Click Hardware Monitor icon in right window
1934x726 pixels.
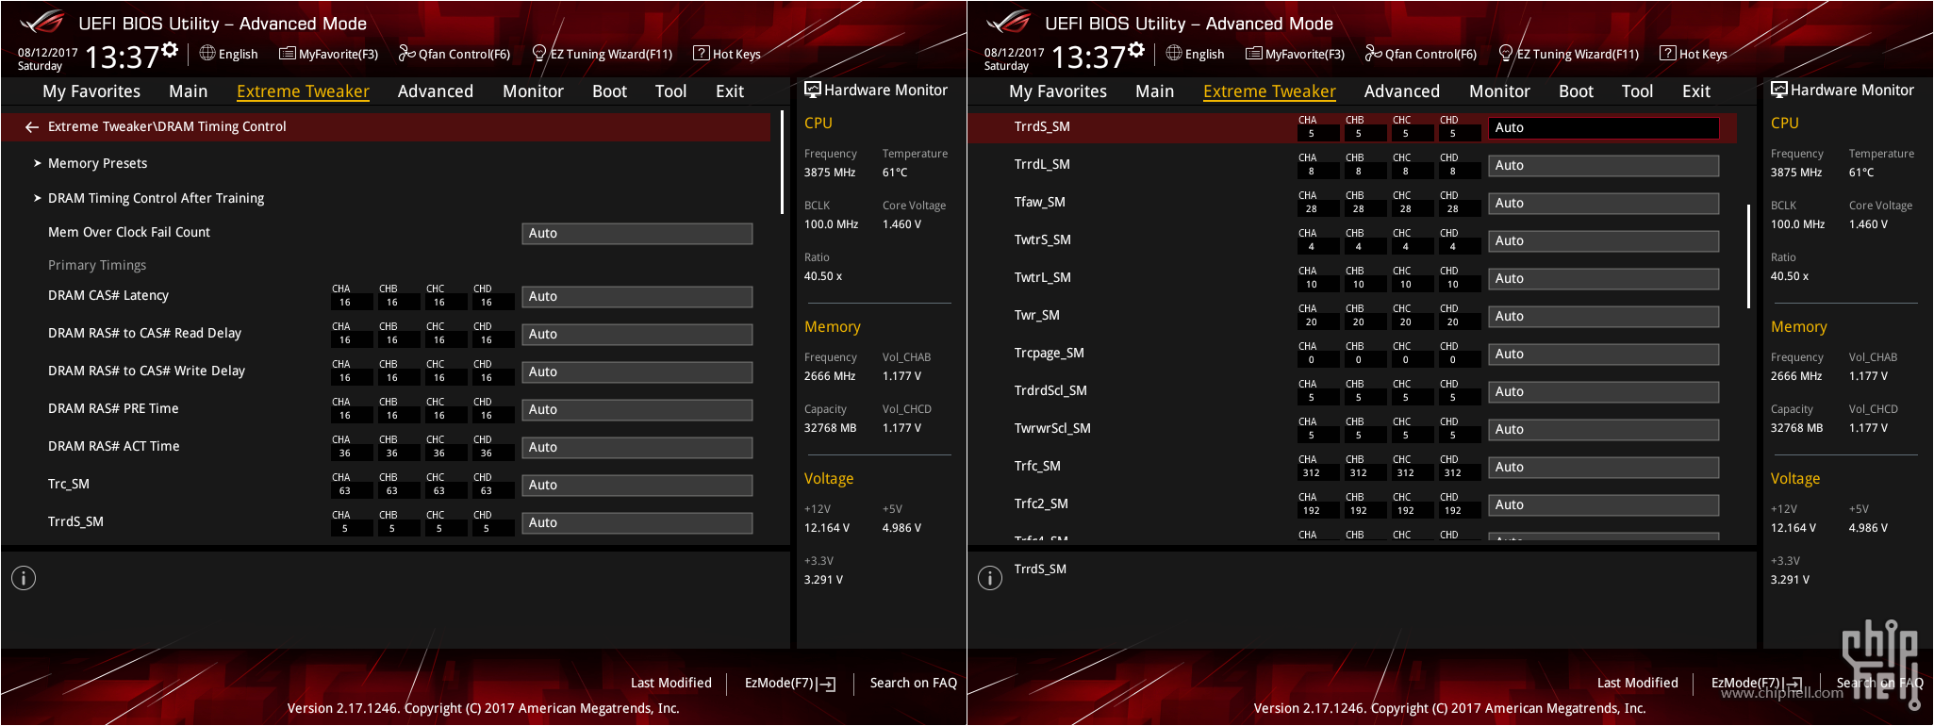[x=1779, y=90]
